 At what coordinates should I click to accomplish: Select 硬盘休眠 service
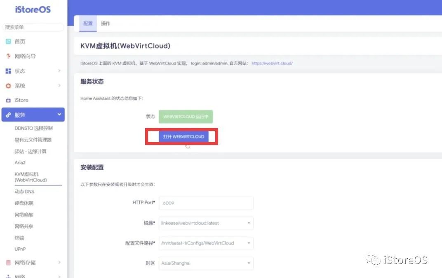[24, 203]
